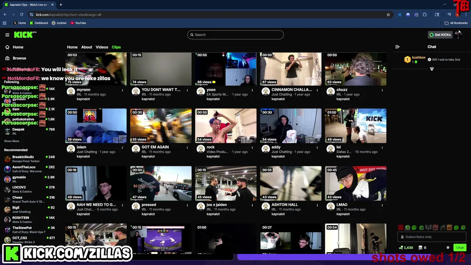Open options menu for 'CINNAMON CHALLA...' clip
This screenshot has width=471, height=265.
pyautogui.click(x=317, y=90)
